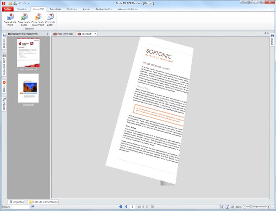Image resolution: width=276 pixels, height=211 pixels.
Task: Open the Registros side panel
Action: tap(4, 41)
